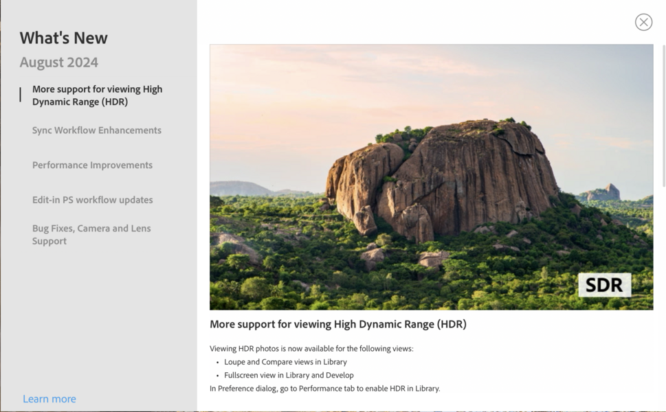Click the small distant rock at photo's right
The height and width of the screenshot is (412, 666).
tap(605, 192)
